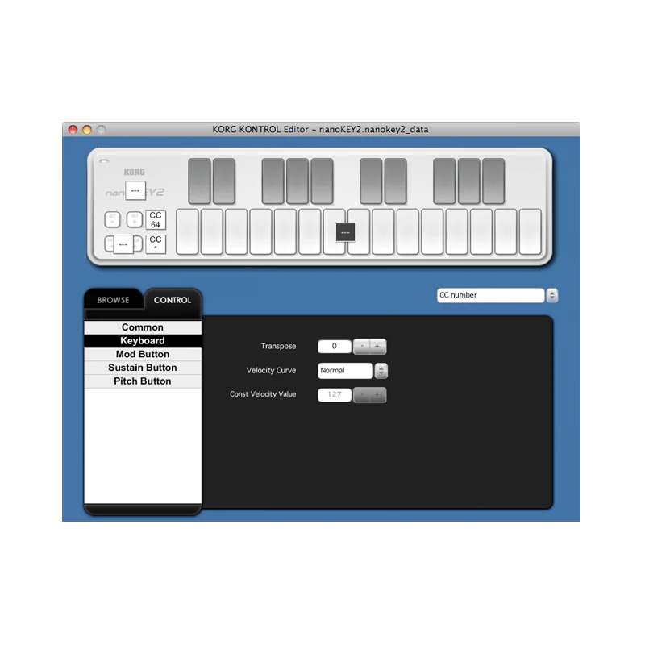Screen dimensions: 645x645
Task: Click the '---' label over the nanoKEY2 logo
Action: click(135, 191)
